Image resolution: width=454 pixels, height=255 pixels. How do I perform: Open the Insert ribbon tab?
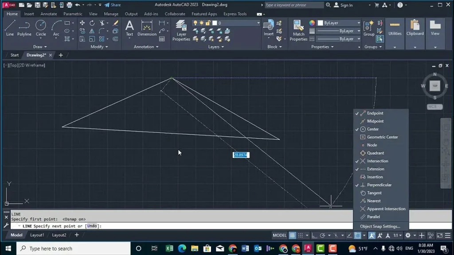point(29,14)
